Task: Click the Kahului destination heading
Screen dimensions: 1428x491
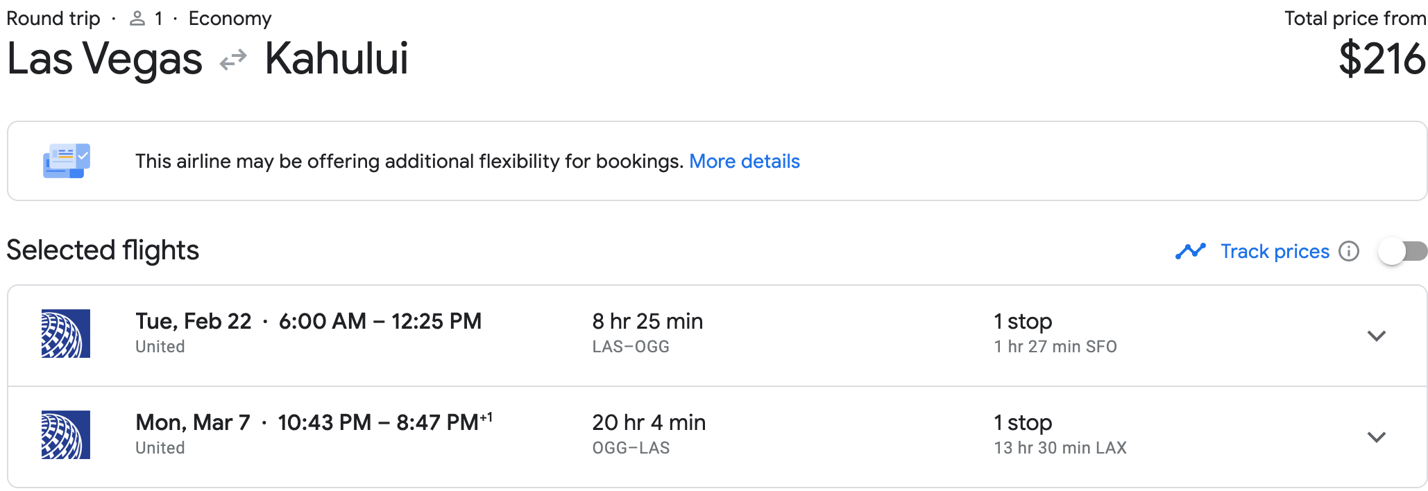Action: tap(337, 59)
